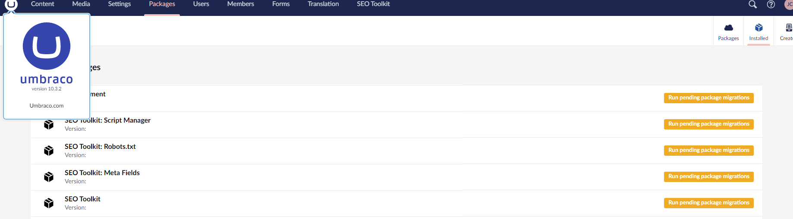Image resolution: width=793 pixels, height=219 pixels.
Task: Click the 'SEO Toolkit: Script Manager' package name
Action: [x=108, y=120]
